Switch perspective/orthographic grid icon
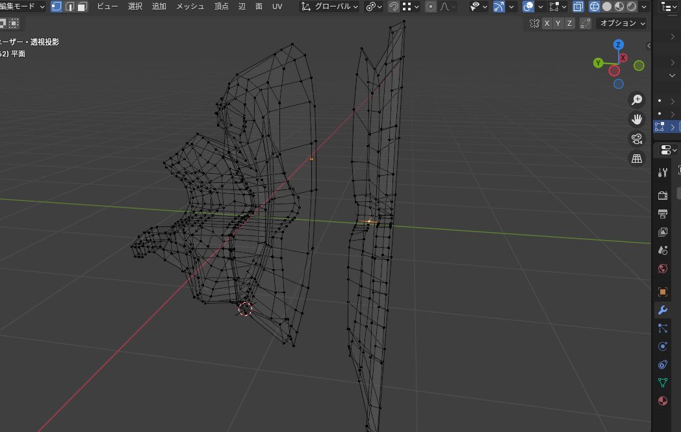The image size is (681, 432). [637, 158]
